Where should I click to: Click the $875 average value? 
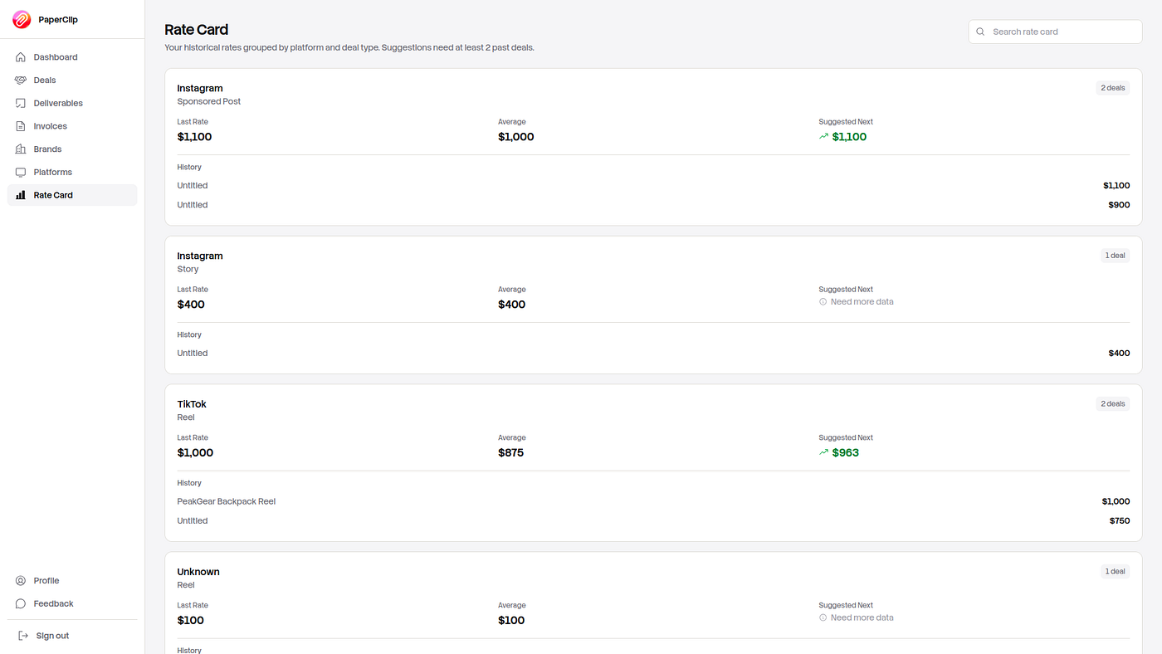(511, 453)
